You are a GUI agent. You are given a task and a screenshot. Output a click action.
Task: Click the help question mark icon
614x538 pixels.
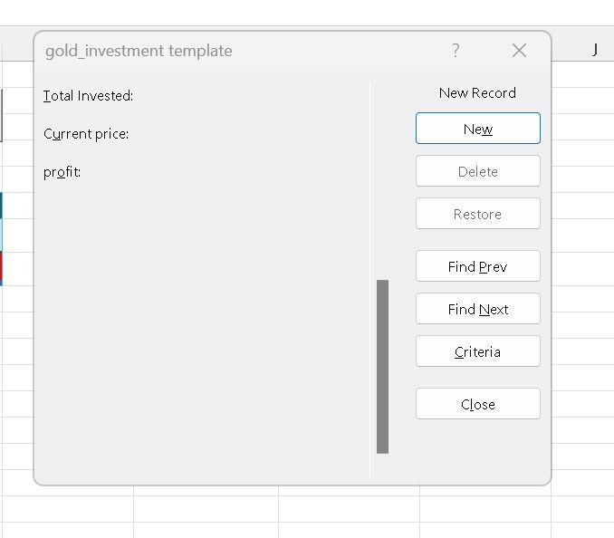click(x=456, y=51)
